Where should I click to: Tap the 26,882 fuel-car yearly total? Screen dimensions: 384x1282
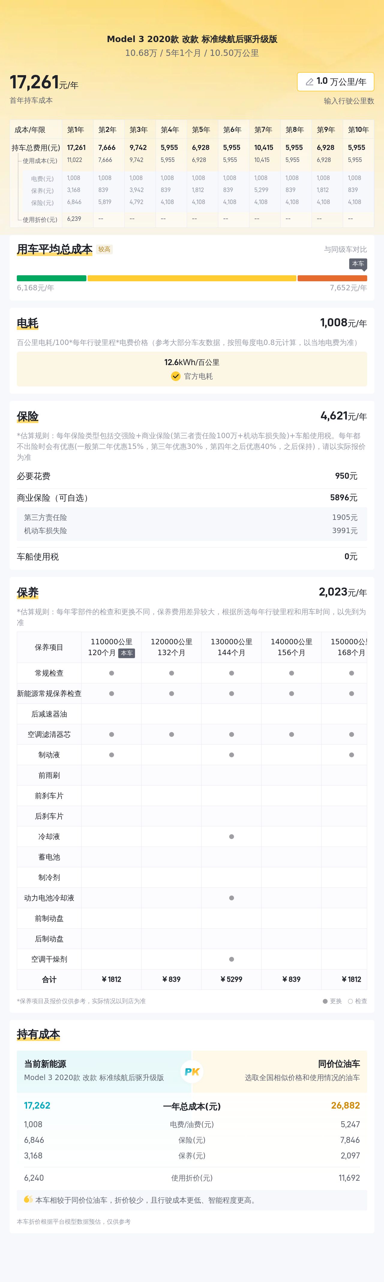click(345, 1105)
